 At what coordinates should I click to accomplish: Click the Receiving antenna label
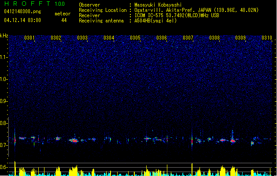click(x=101, y=21)
